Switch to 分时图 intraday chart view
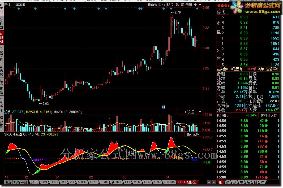Viewport: 283px width, 188px height. (1, 23)
